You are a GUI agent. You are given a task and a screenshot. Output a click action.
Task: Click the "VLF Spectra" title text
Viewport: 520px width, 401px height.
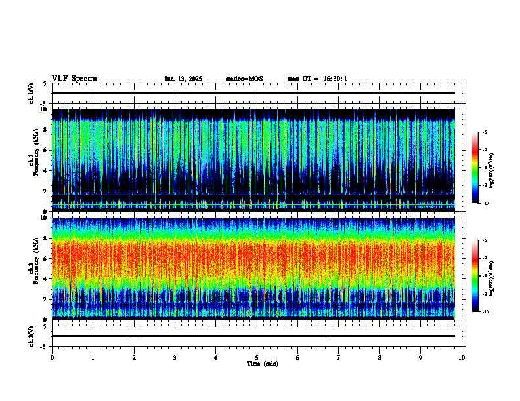[x=74, y=79]
